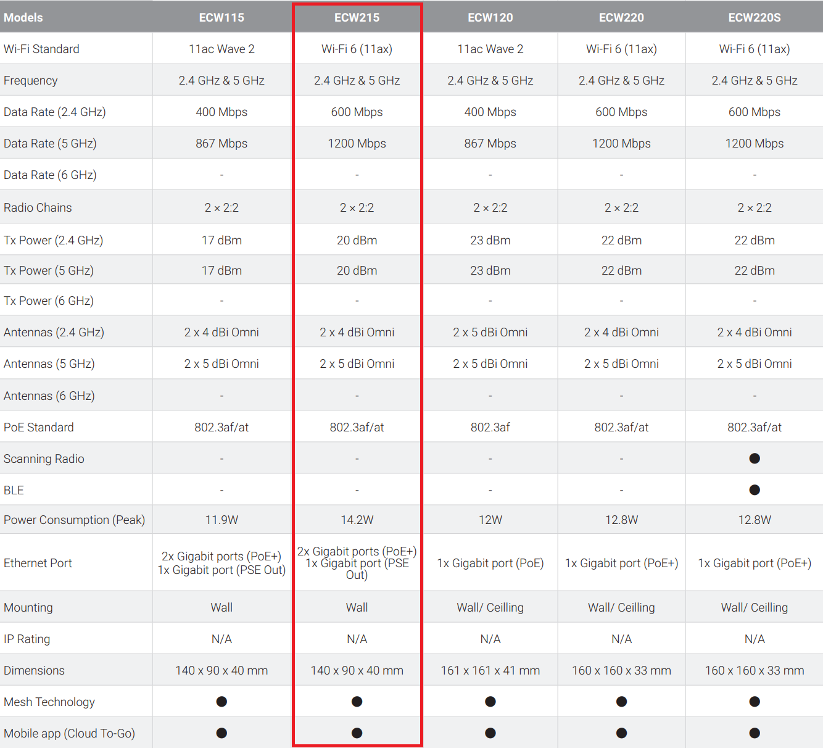Image resolution: width=823 pixels, height=748 pixels.
Task: Click the 20 dBm Tx Power (2.4 GHz) cell
Action: click(357, 240)
